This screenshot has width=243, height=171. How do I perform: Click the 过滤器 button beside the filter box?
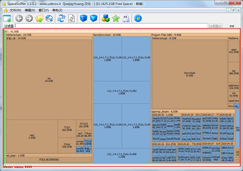(215, 26)
